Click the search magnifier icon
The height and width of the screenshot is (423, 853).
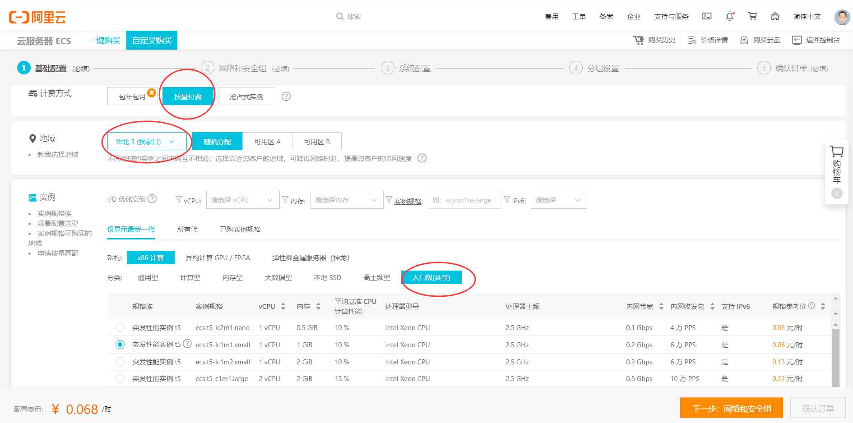(340, 16)
